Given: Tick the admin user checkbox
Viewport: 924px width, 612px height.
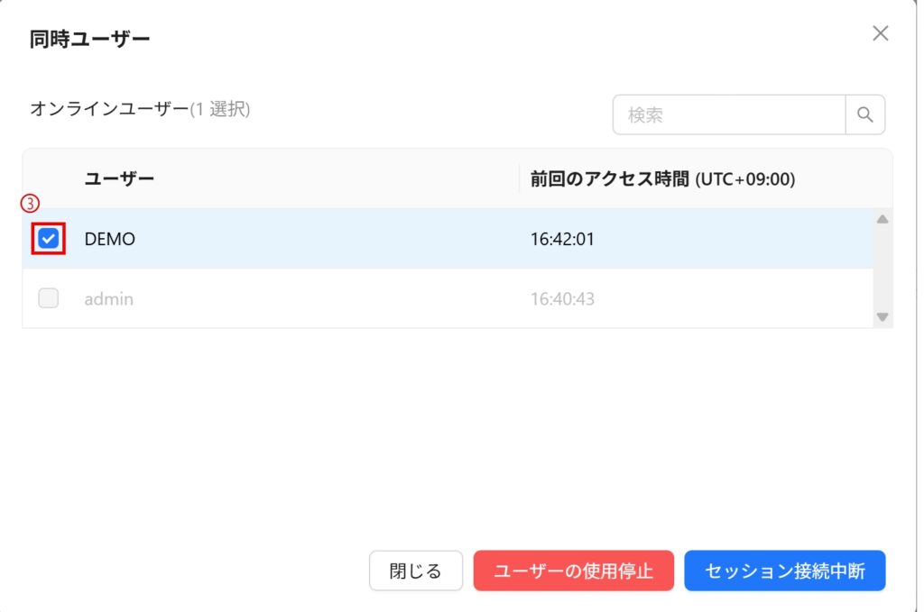Looking at the screenshot, I should [x=49, y=298].
